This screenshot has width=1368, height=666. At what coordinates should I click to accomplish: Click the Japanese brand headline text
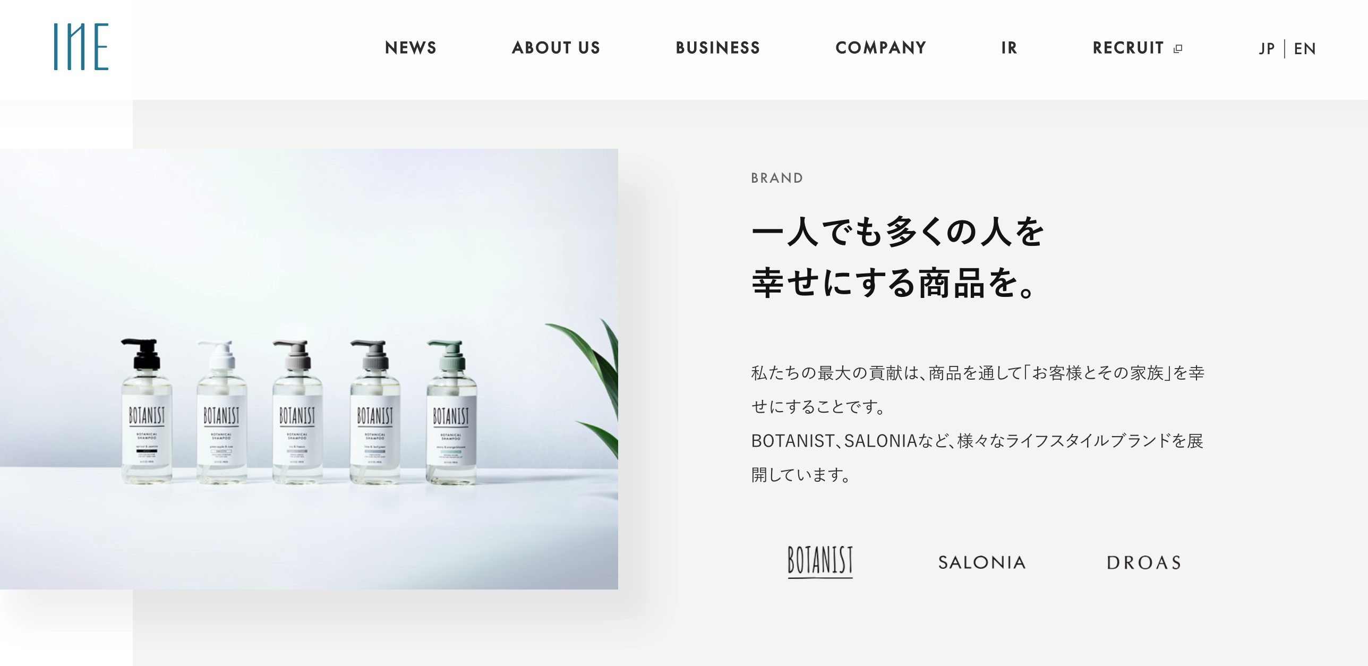click(899, 257)
